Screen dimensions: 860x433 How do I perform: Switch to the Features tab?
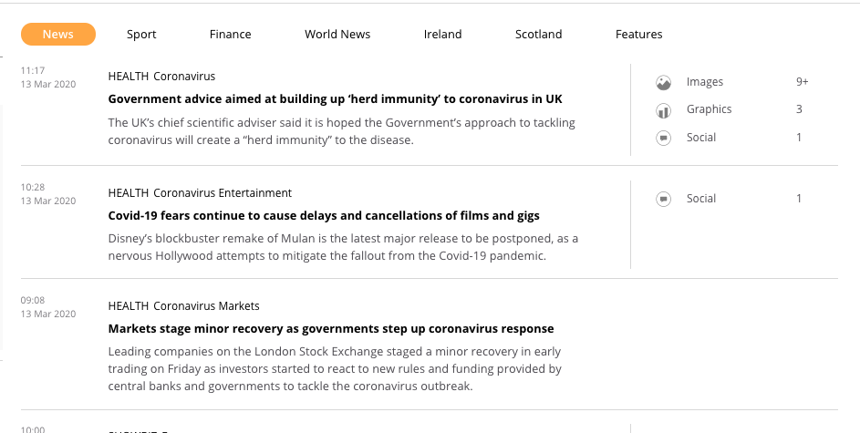(x=638, y=35)
